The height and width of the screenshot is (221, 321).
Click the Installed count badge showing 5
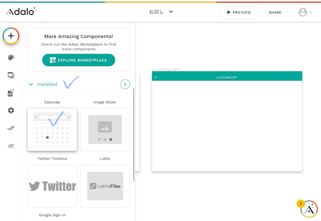point(125,84)
